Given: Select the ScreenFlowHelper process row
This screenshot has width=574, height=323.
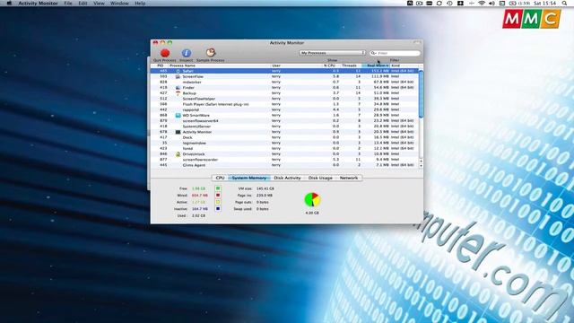Looking at the screenshot, I should point(284,99).
